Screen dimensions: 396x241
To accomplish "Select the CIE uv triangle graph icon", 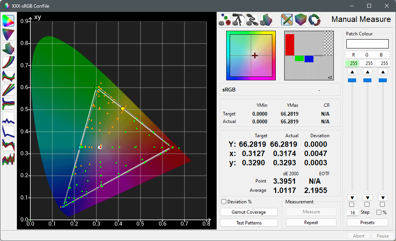I will (x=8, y=35).
